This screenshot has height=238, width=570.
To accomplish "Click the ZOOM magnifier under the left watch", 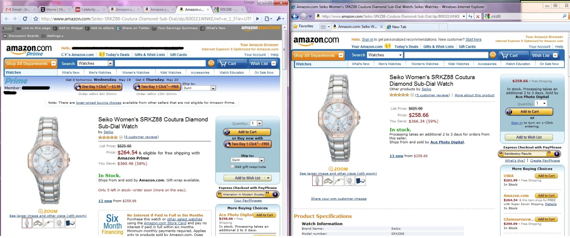I will pos(48,211).
